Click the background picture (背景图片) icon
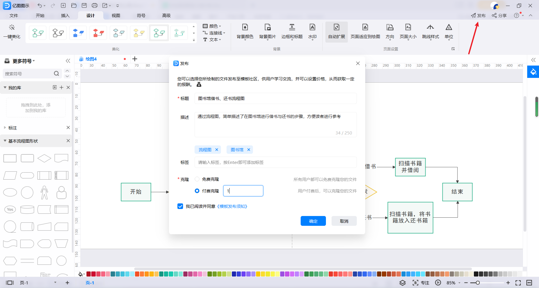The width and height of the screenshot is (539, 288). (x=267, y=27)
